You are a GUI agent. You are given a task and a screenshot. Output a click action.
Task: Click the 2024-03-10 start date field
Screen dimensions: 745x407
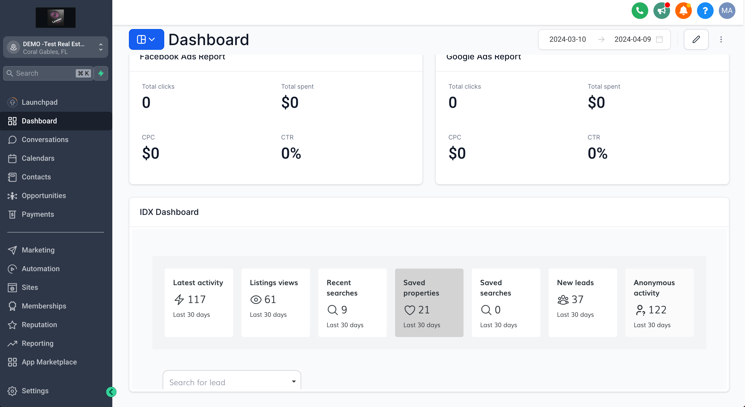567,39
